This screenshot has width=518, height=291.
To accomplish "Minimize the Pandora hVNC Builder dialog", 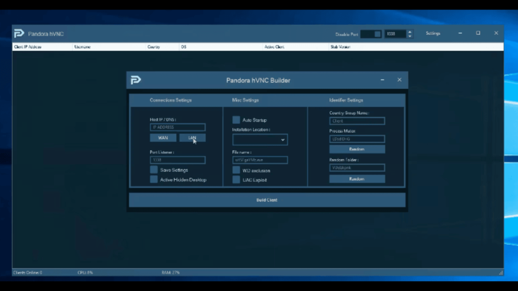I will (382, 80).
